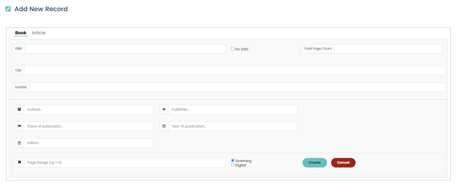Image resolution: width=457 pixels, height=189 pixels.
Task: Click the bookmark icon beside Page Range
Action: 19,162
